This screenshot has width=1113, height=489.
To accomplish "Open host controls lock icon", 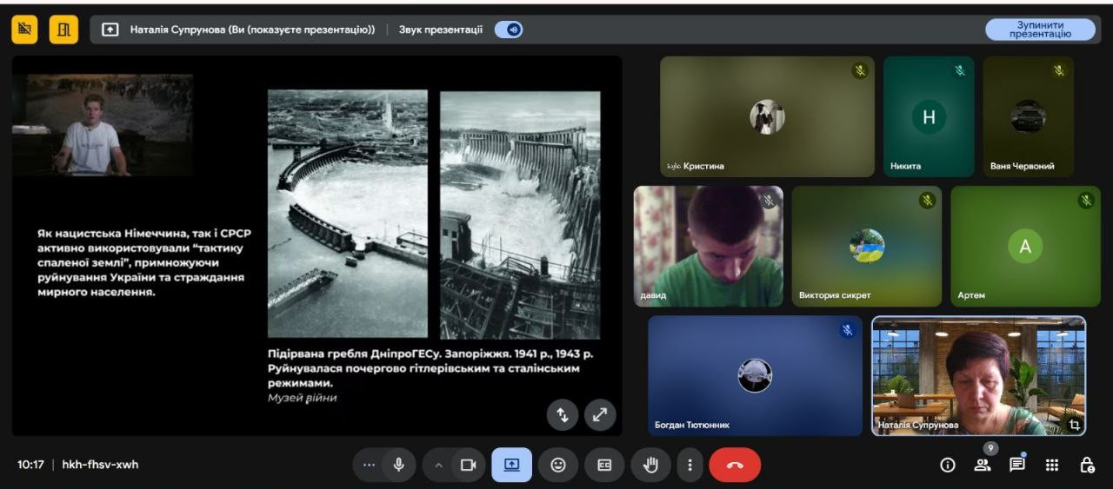I will point(1087,465).
